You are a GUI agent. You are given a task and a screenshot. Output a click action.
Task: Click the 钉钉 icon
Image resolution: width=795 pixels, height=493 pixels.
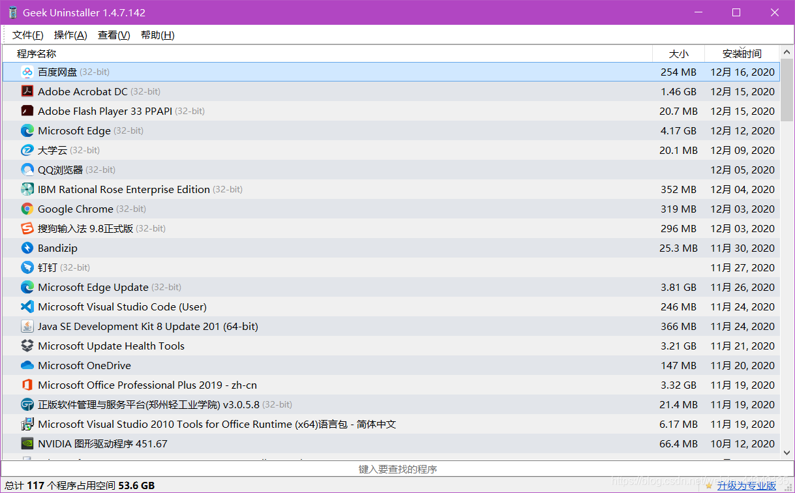point(27,267)
